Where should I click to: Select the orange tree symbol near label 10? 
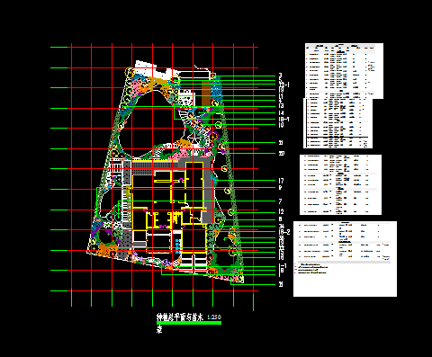pos(213,137)
